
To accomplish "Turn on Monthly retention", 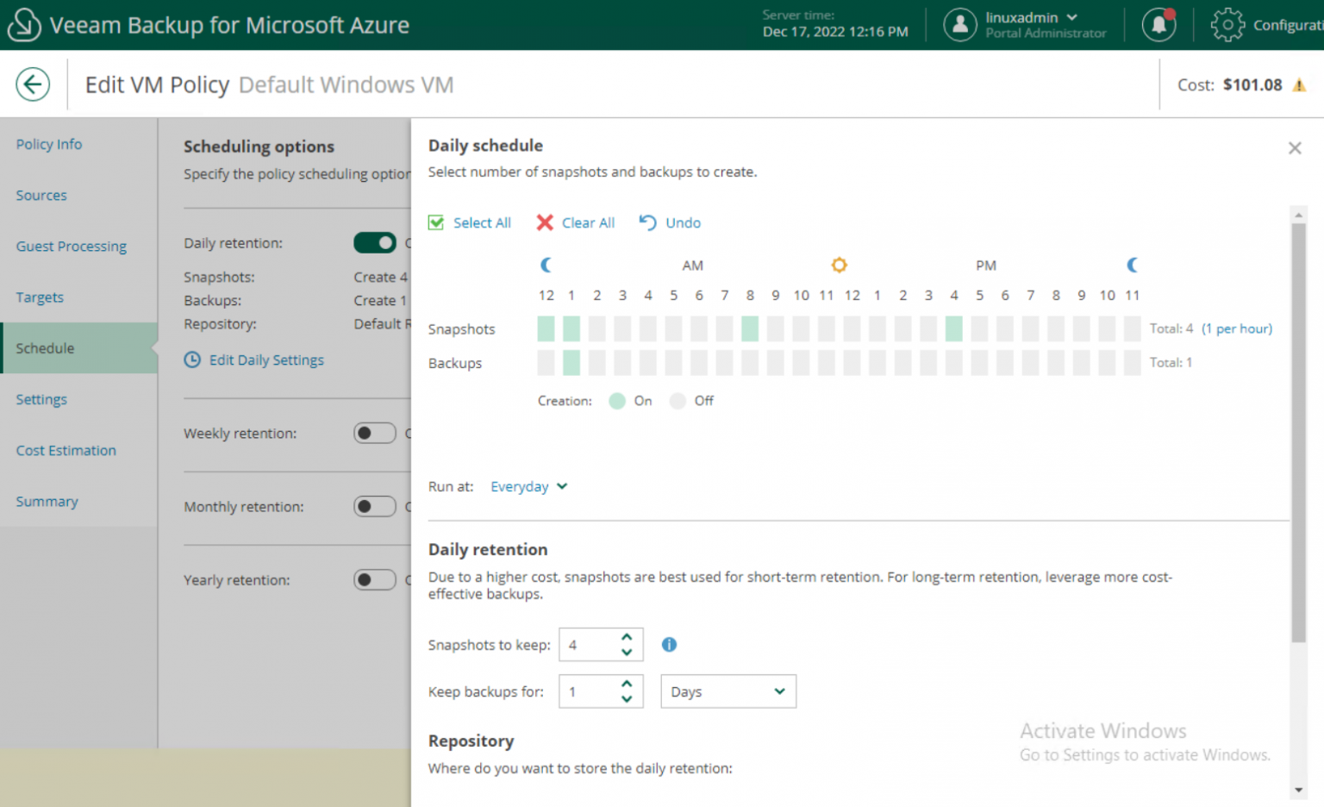I will pyautogui.click(x=375, y=506).
